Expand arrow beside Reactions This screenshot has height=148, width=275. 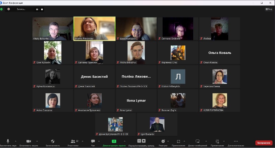168,141
